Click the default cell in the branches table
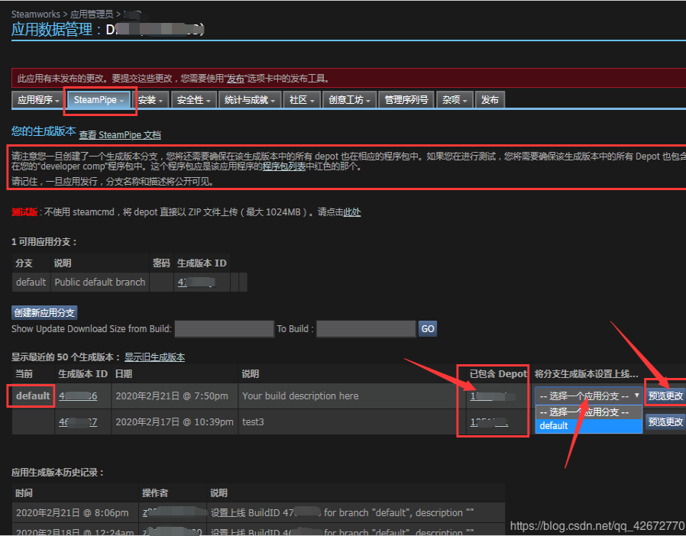Screen dimensions: 686x536 click(31, 283)
